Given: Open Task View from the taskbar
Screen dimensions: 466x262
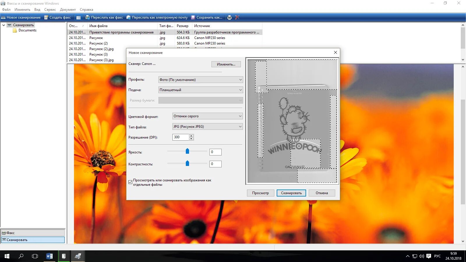Looking at the screenshot, I should pos(35,256).
